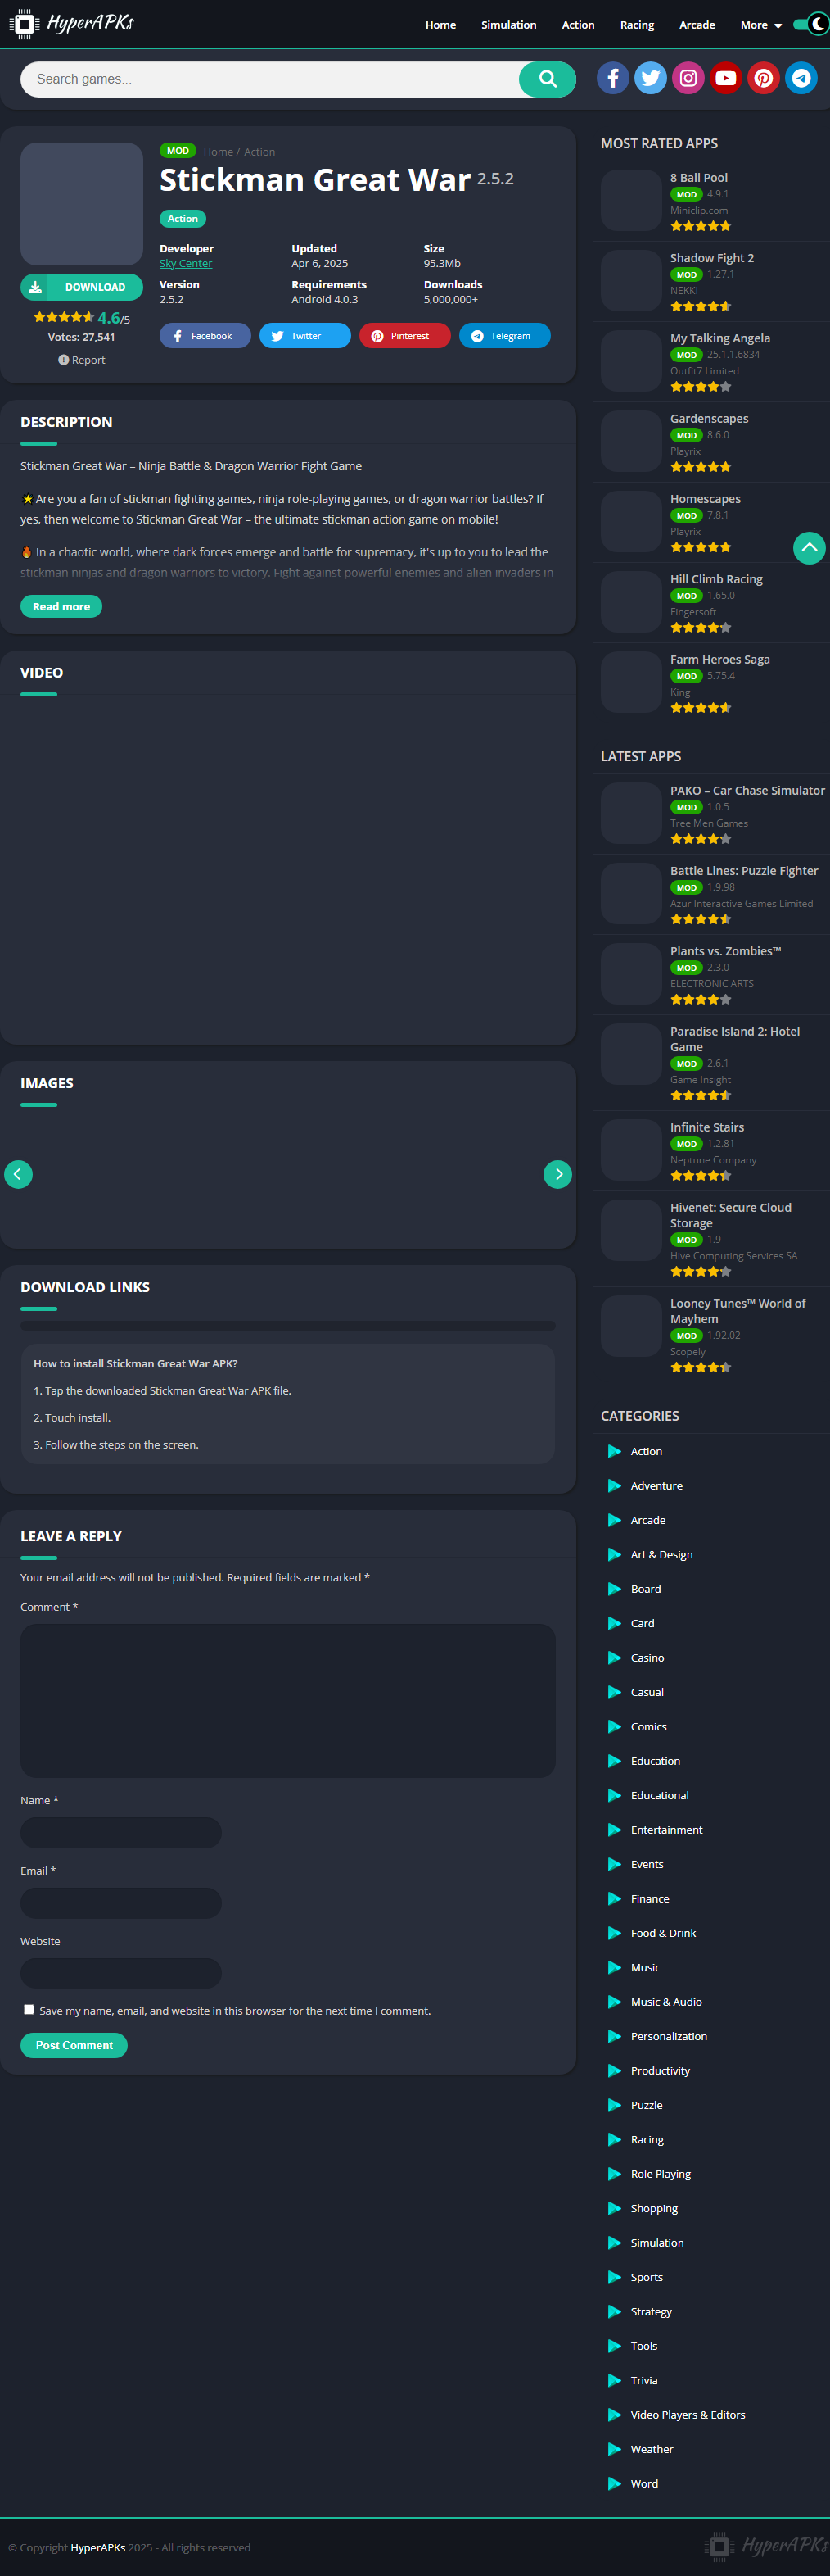830x2576 pixels.
Task: Open the Sky Center developer link
Action: (x=186, y=264)
